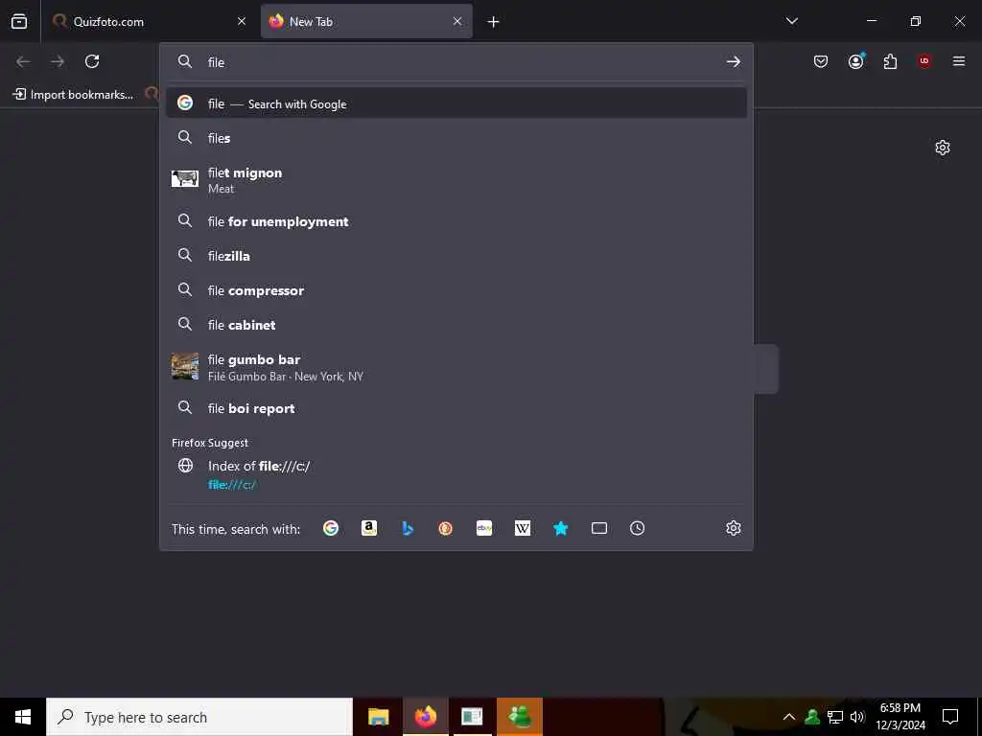Screen dimensions: 982x736
Task: Click the filet mignon cow thumbnail
Action: tap(185, 179)
